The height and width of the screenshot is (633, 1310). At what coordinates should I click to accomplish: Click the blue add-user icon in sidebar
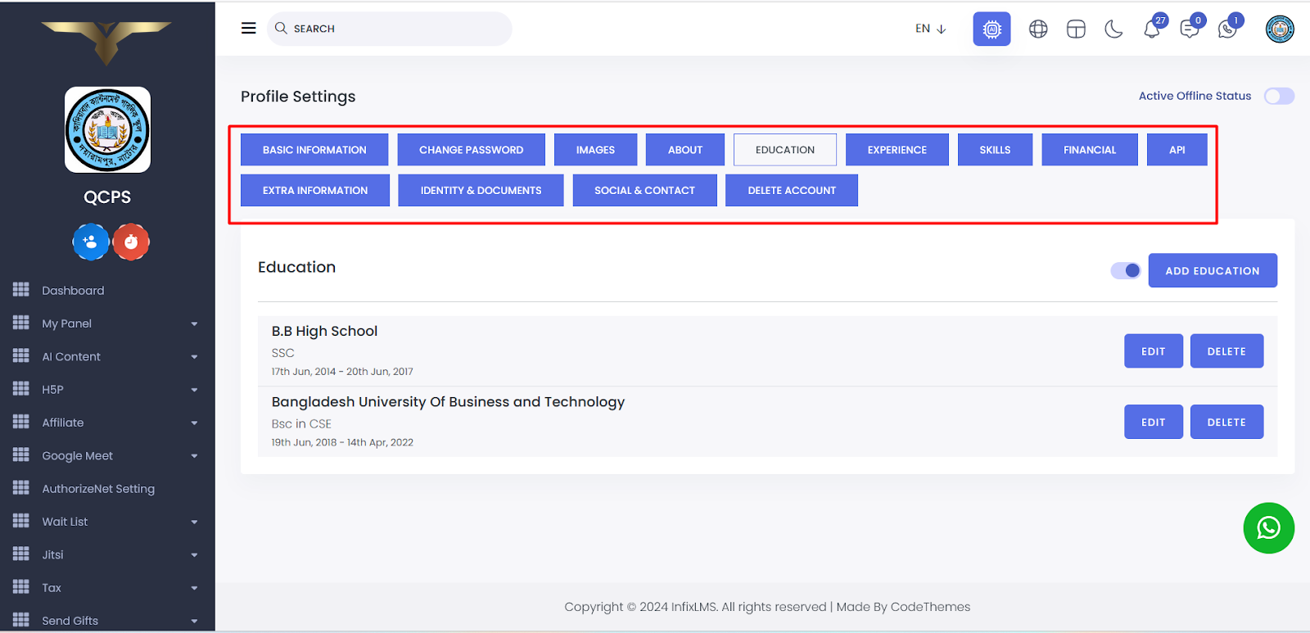tap(91, 242)
